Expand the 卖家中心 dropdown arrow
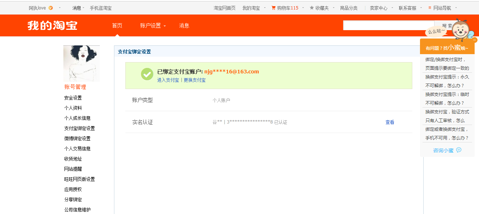The image size is (479, 214). (392, 8)
